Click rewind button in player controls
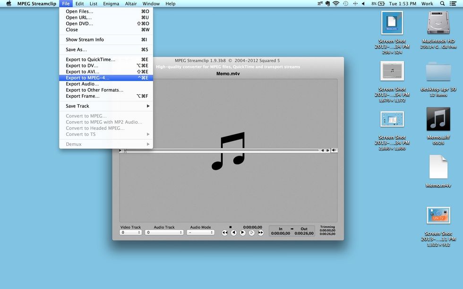This screenshot has width=463, height=289. point(225,233)
